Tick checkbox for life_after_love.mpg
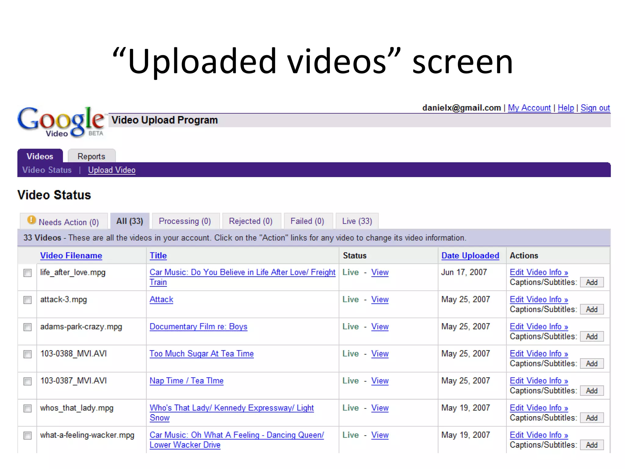This screenshot has height=469, width=625. pyautogui.click(x=27, y=273)
